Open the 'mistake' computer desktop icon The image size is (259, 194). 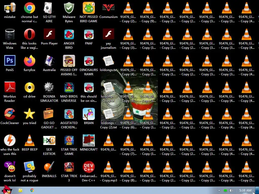pyautogui.click(x=10, y=8)
